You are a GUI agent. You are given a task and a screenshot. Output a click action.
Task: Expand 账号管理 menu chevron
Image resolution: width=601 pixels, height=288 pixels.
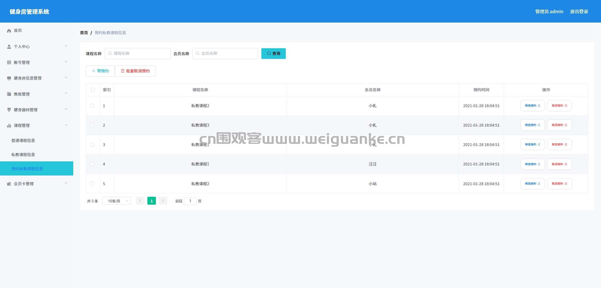click(x=66, y=62)
